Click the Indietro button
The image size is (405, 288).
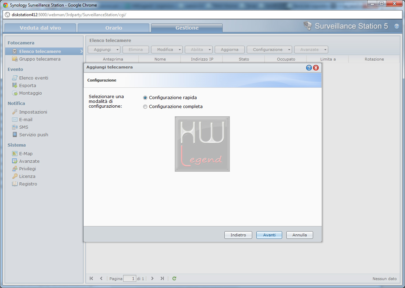(238, 235)
